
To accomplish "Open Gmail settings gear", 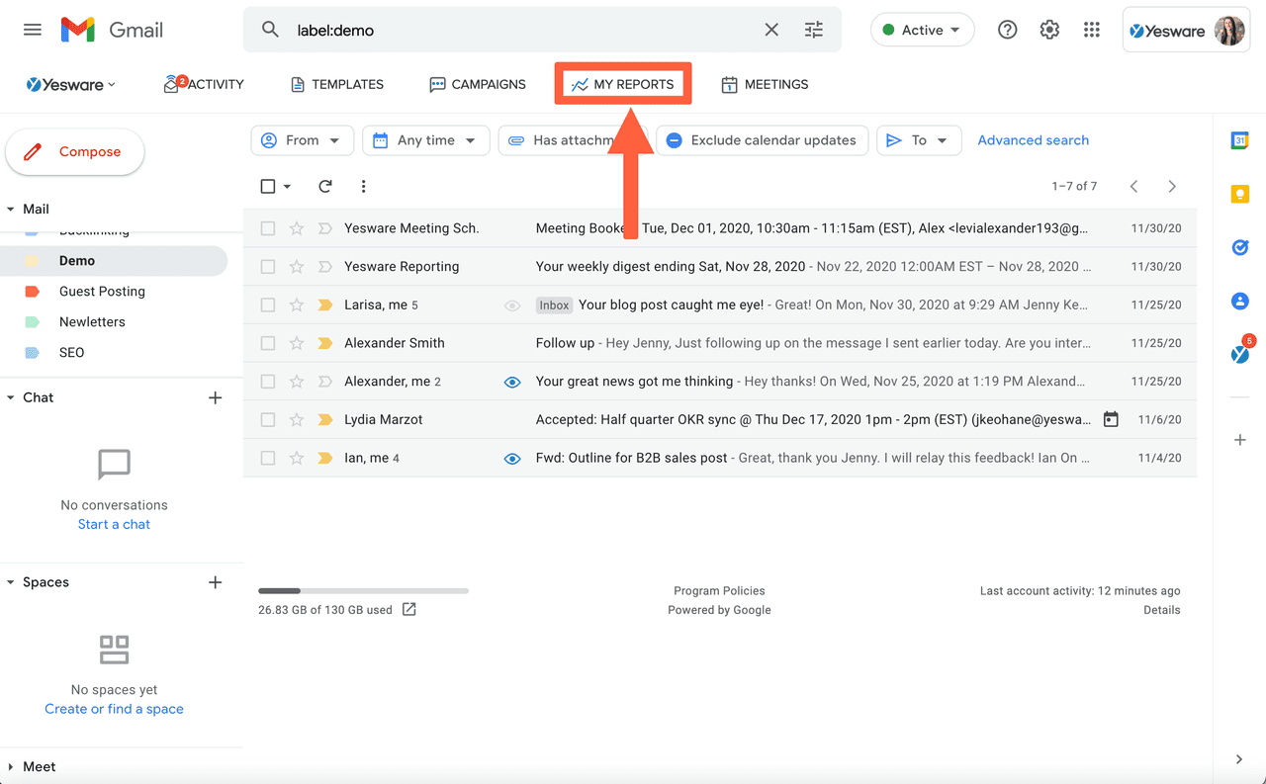I will pos(1049,30).
